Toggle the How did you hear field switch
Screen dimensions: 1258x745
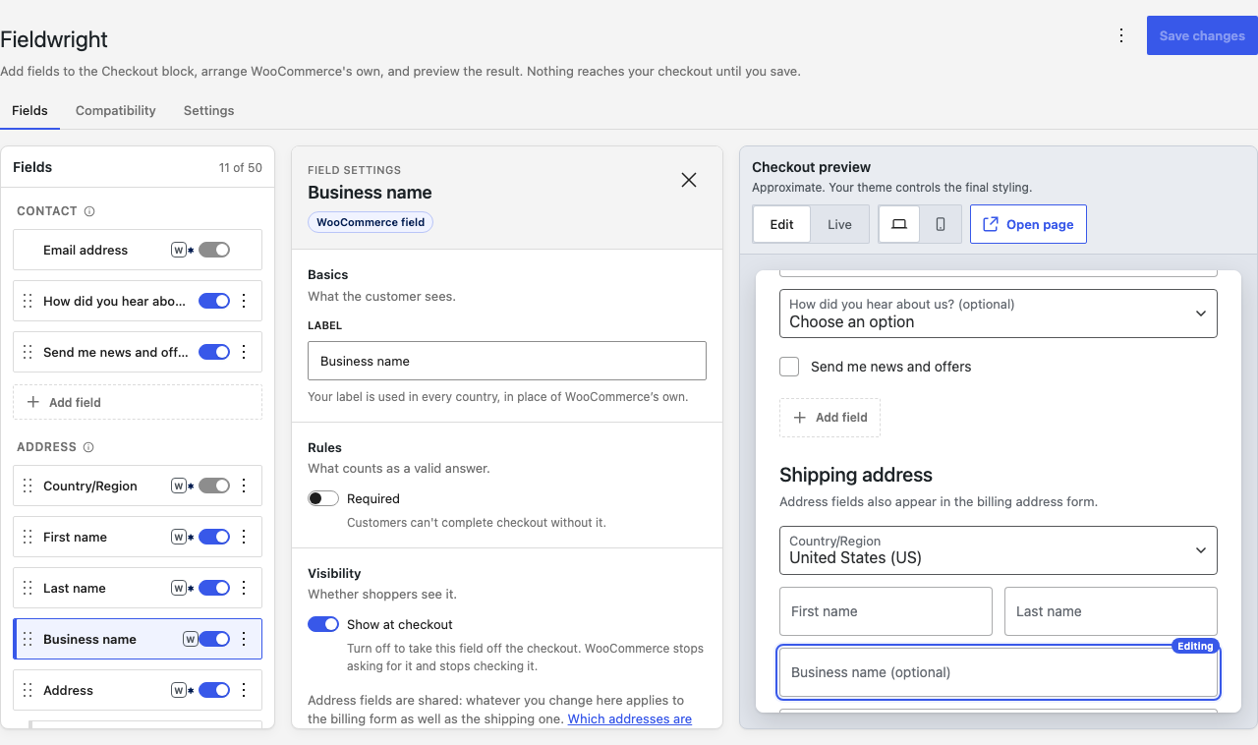(x=214, y=301)
